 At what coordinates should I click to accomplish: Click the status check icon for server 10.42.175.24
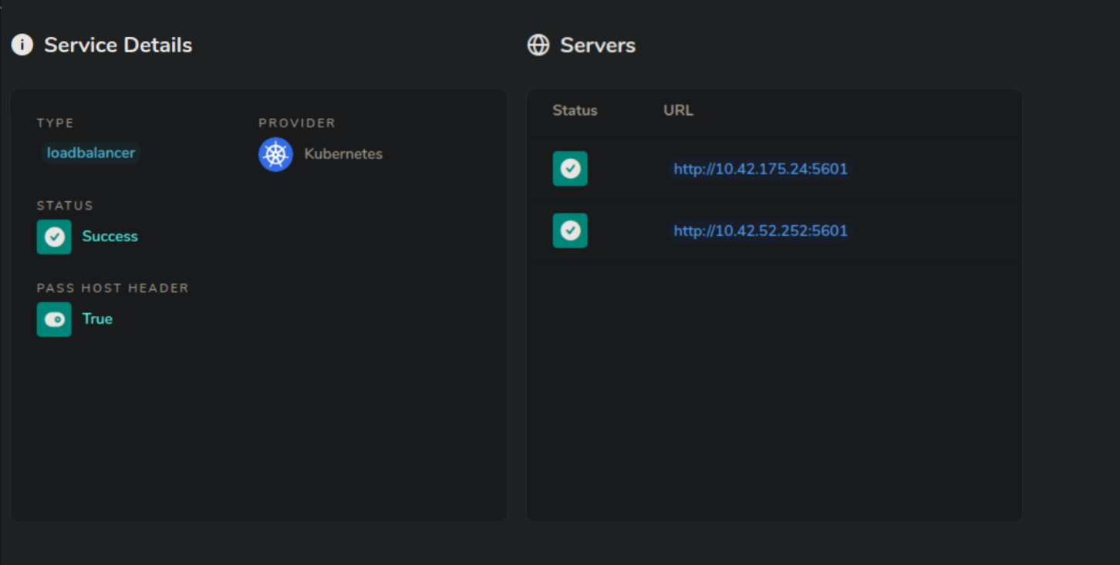pos(570,168)
